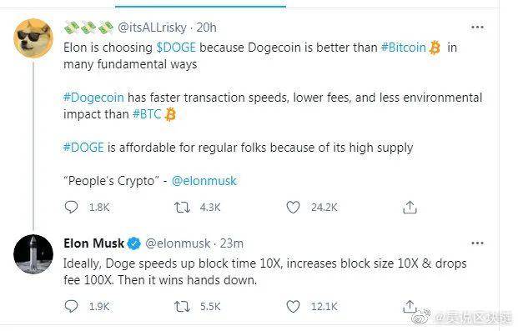
Task: Like the itsALLrisky tweet
Action: pos(293,208)
